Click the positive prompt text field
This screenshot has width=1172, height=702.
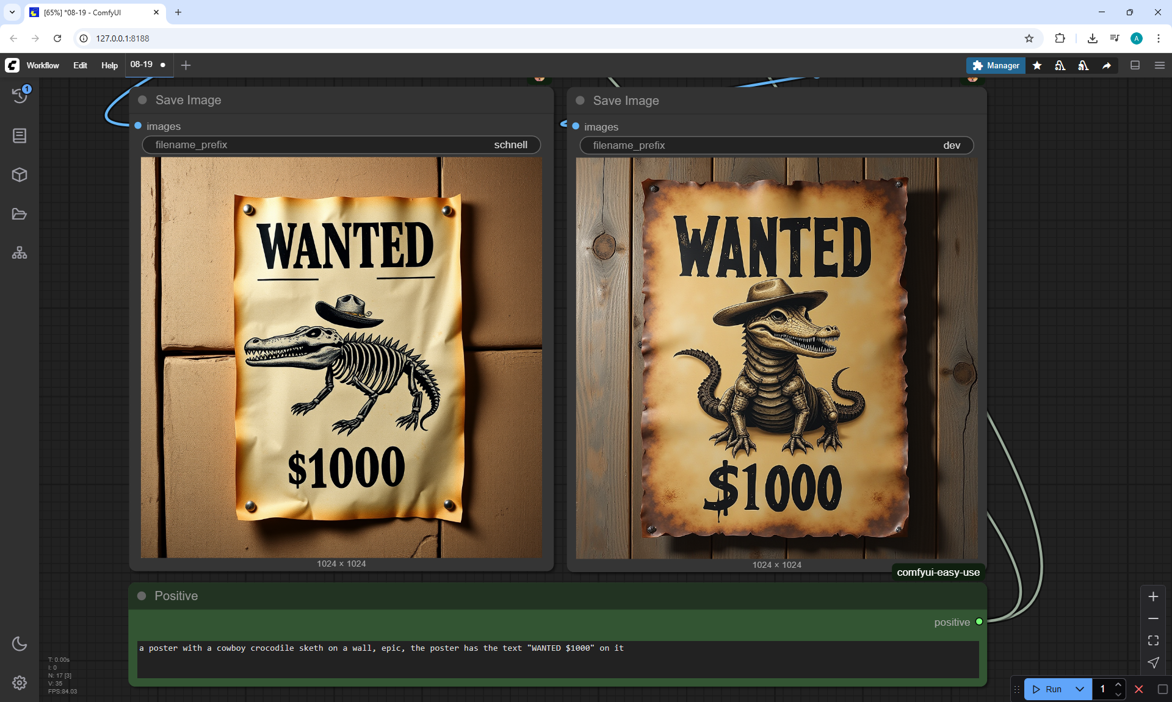(x=557, y=659)
